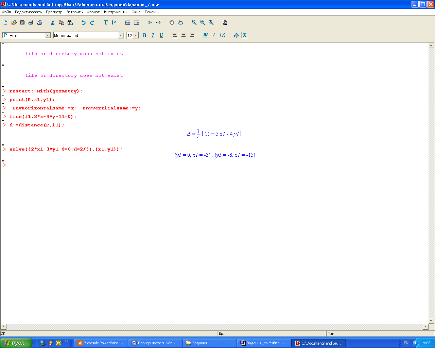Insert a Maple input prompt [>
This screenshot has height=348, width=435.
114,22
